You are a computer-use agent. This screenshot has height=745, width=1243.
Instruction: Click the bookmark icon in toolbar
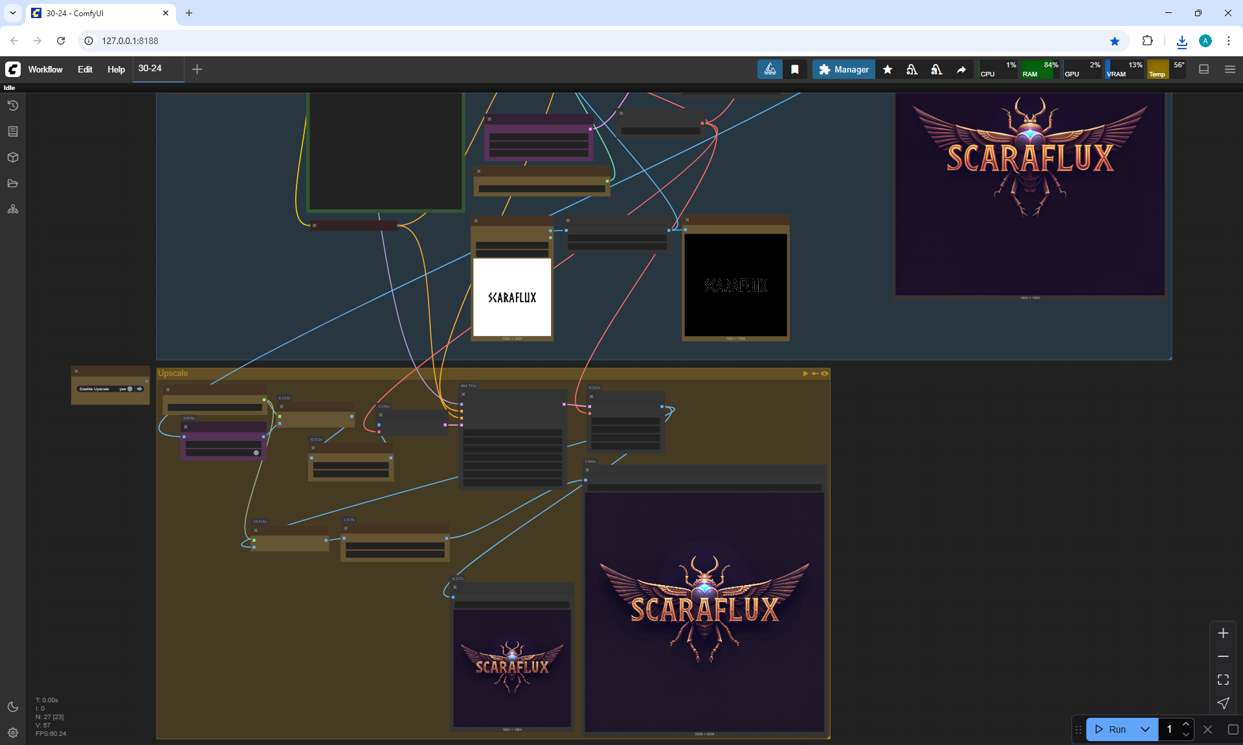tap(795, 69)
